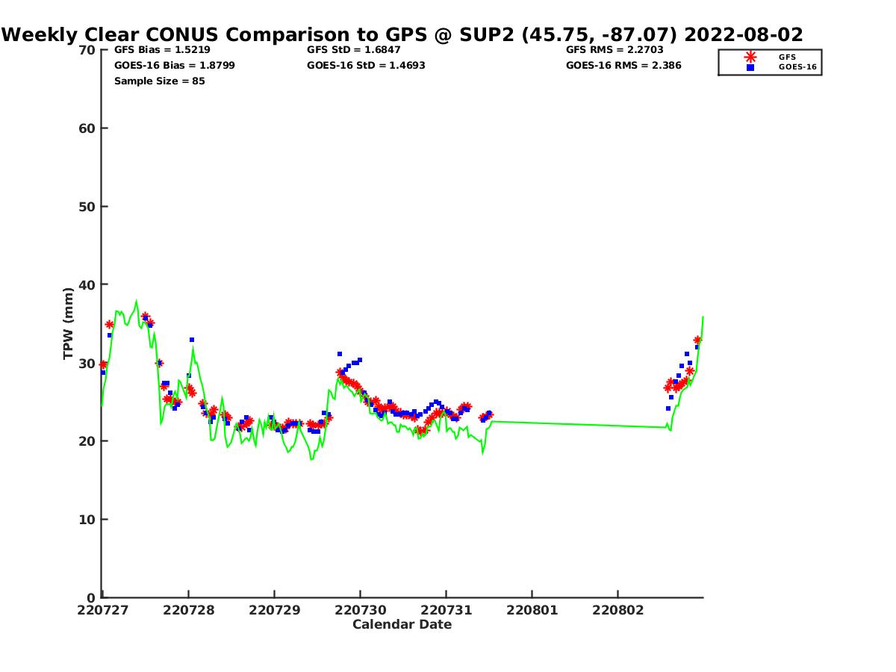The image size is (896, 672).
Task: Click the blue GOES-16 square legend marker
Action: click(x=750, y=67)
